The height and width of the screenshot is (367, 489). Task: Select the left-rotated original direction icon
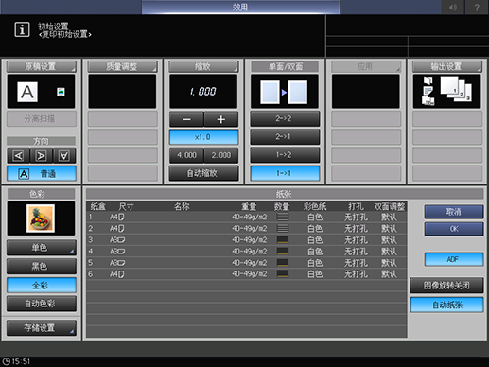tap(19, 155)
